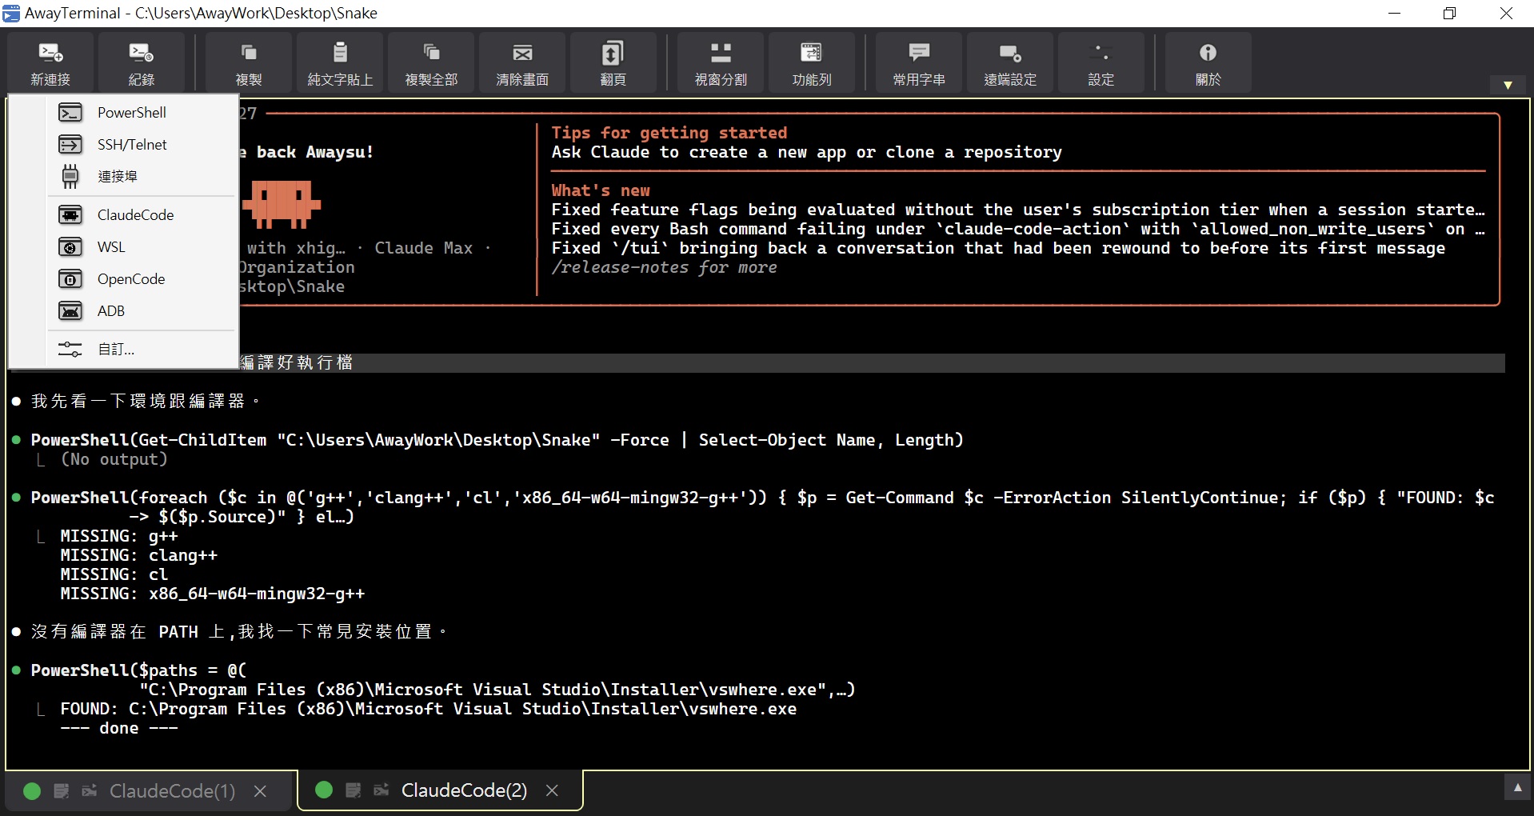
Task: Click the "MISSING: clang++" output line
Action: [139, 555]
